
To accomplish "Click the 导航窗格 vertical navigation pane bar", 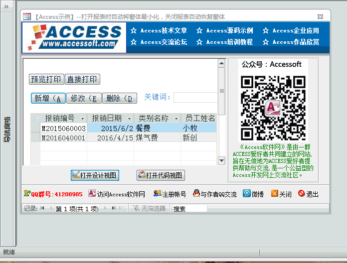I will (7, 130).
